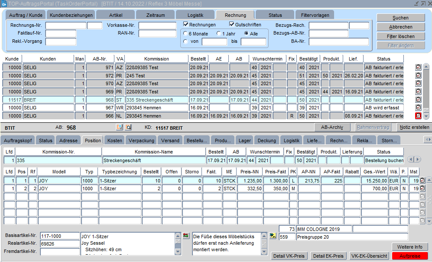The height and width of the screenshot is (262, 432).
Task: Click the clipboard icon for AB 967 row
Action: (418, 108)
